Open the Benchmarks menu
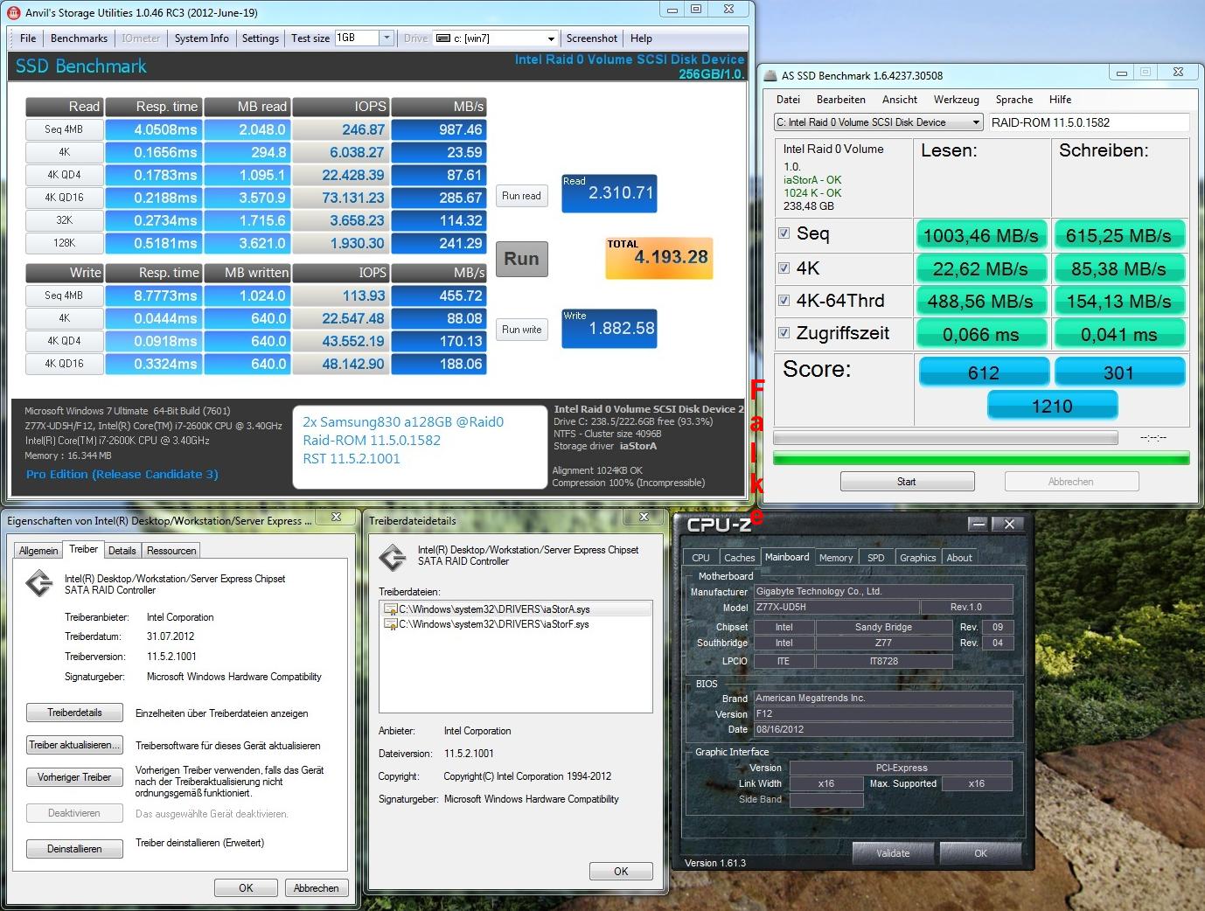This screenshot has width=1205, height=911. (79, 38)
